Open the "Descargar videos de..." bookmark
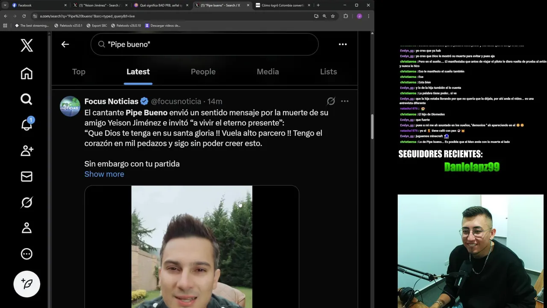 163,26
